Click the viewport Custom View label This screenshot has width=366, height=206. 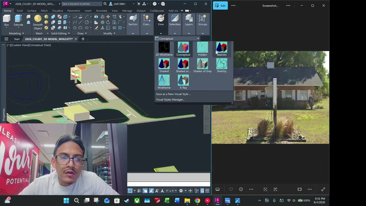(19, 45)
